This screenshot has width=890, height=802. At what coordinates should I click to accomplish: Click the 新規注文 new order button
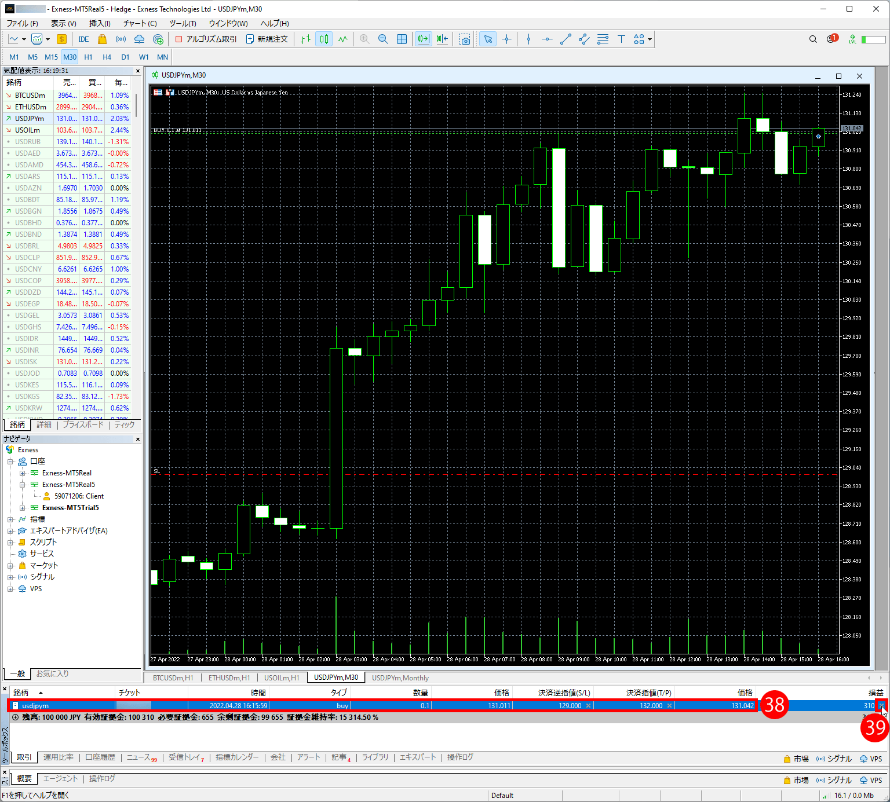[x=267, y=39]
